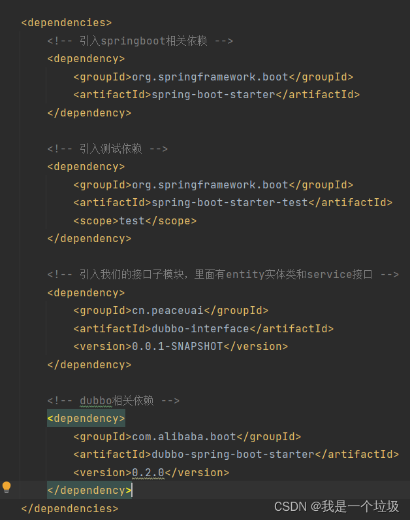Click the groupId line under springboot comment

click(x=213, y=77)
